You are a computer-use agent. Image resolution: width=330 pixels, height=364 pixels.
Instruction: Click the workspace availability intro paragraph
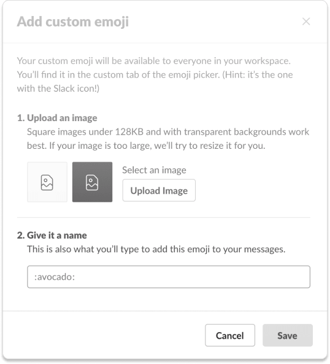coord(155,74)
